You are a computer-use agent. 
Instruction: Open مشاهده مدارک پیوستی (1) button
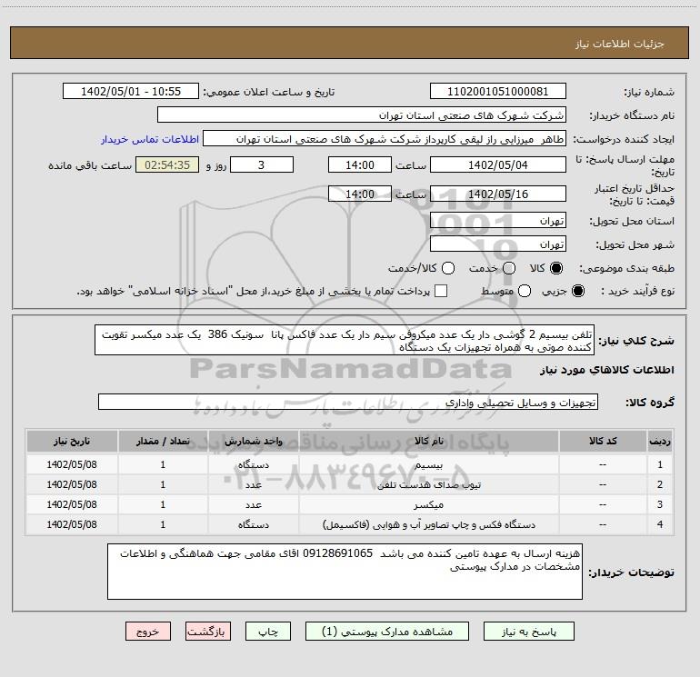387,632
